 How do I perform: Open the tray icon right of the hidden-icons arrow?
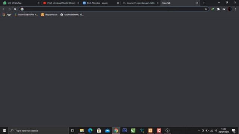(203, 131)
